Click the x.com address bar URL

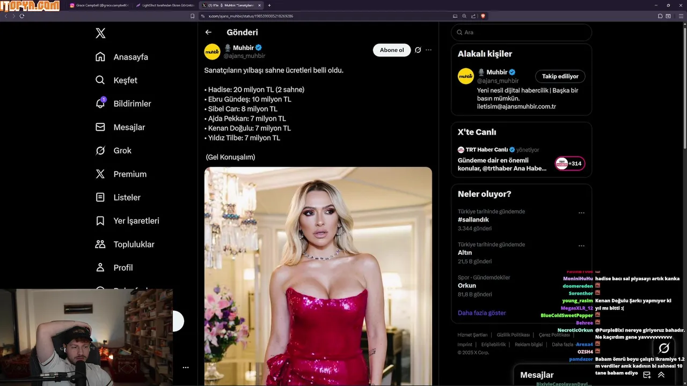pyautogui.click(x=251, y=16)
